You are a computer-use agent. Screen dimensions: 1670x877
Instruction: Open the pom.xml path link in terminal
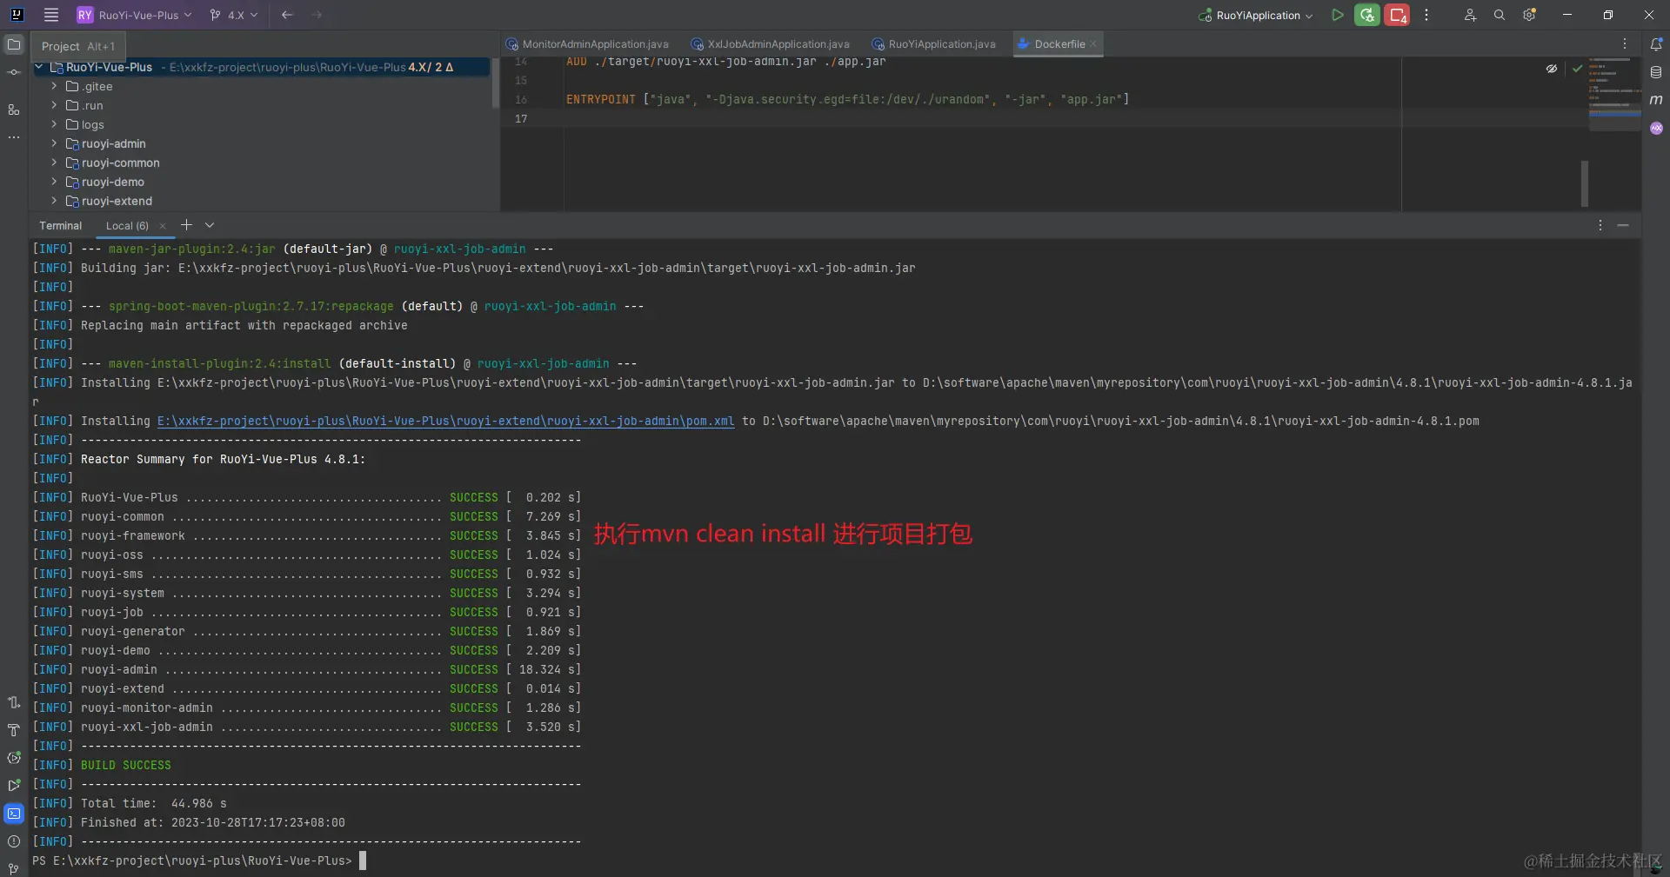click(x=445, y=421)
